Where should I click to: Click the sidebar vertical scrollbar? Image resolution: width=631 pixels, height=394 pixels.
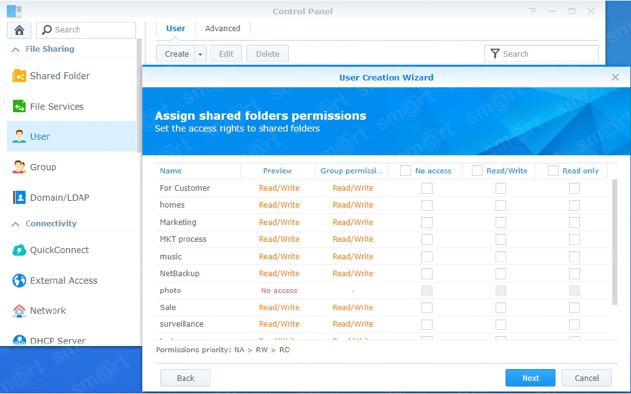139,95
